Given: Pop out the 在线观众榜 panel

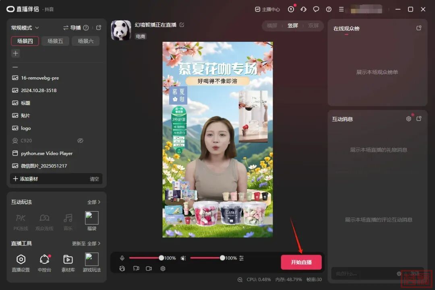Looking at the screenshot, I should 419,28.
